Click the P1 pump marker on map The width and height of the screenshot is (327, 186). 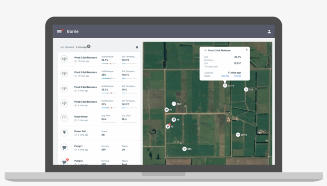coord(167,109)
